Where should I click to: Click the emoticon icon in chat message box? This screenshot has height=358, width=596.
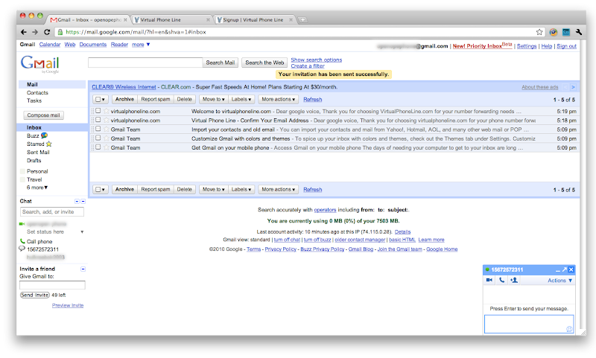[x=569, y=328]
